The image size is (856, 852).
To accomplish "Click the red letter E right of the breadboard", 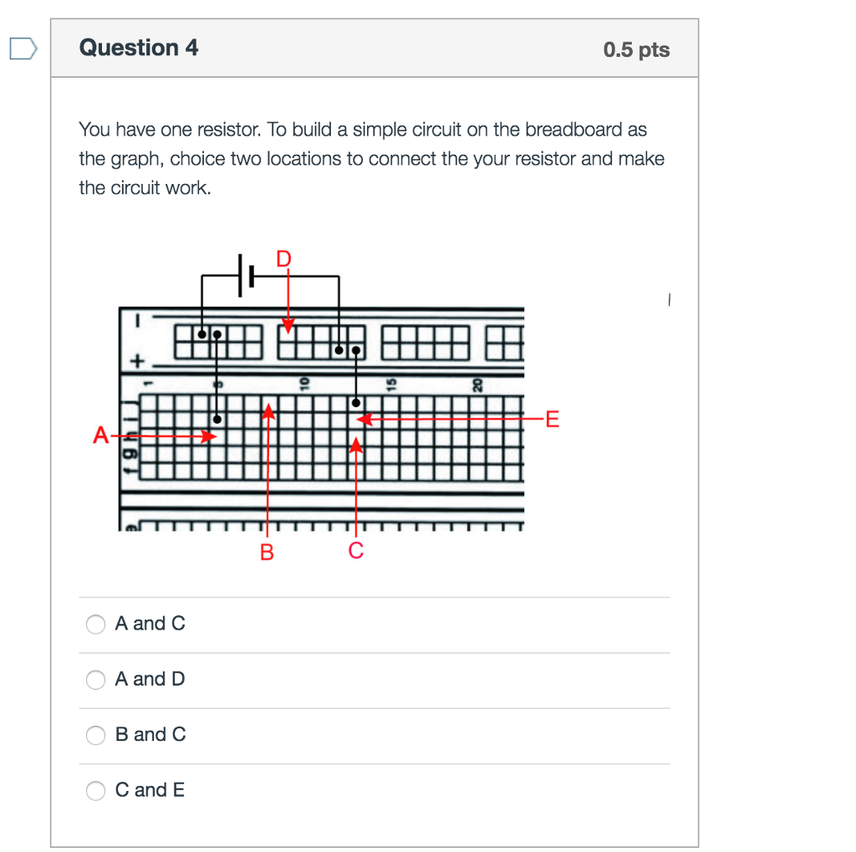I will click(x=549, y=419).
